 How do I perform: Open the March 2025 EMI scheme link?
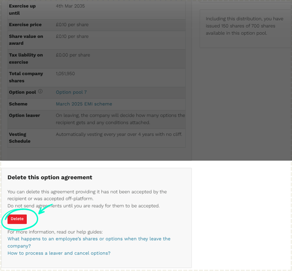coord(84,104)
